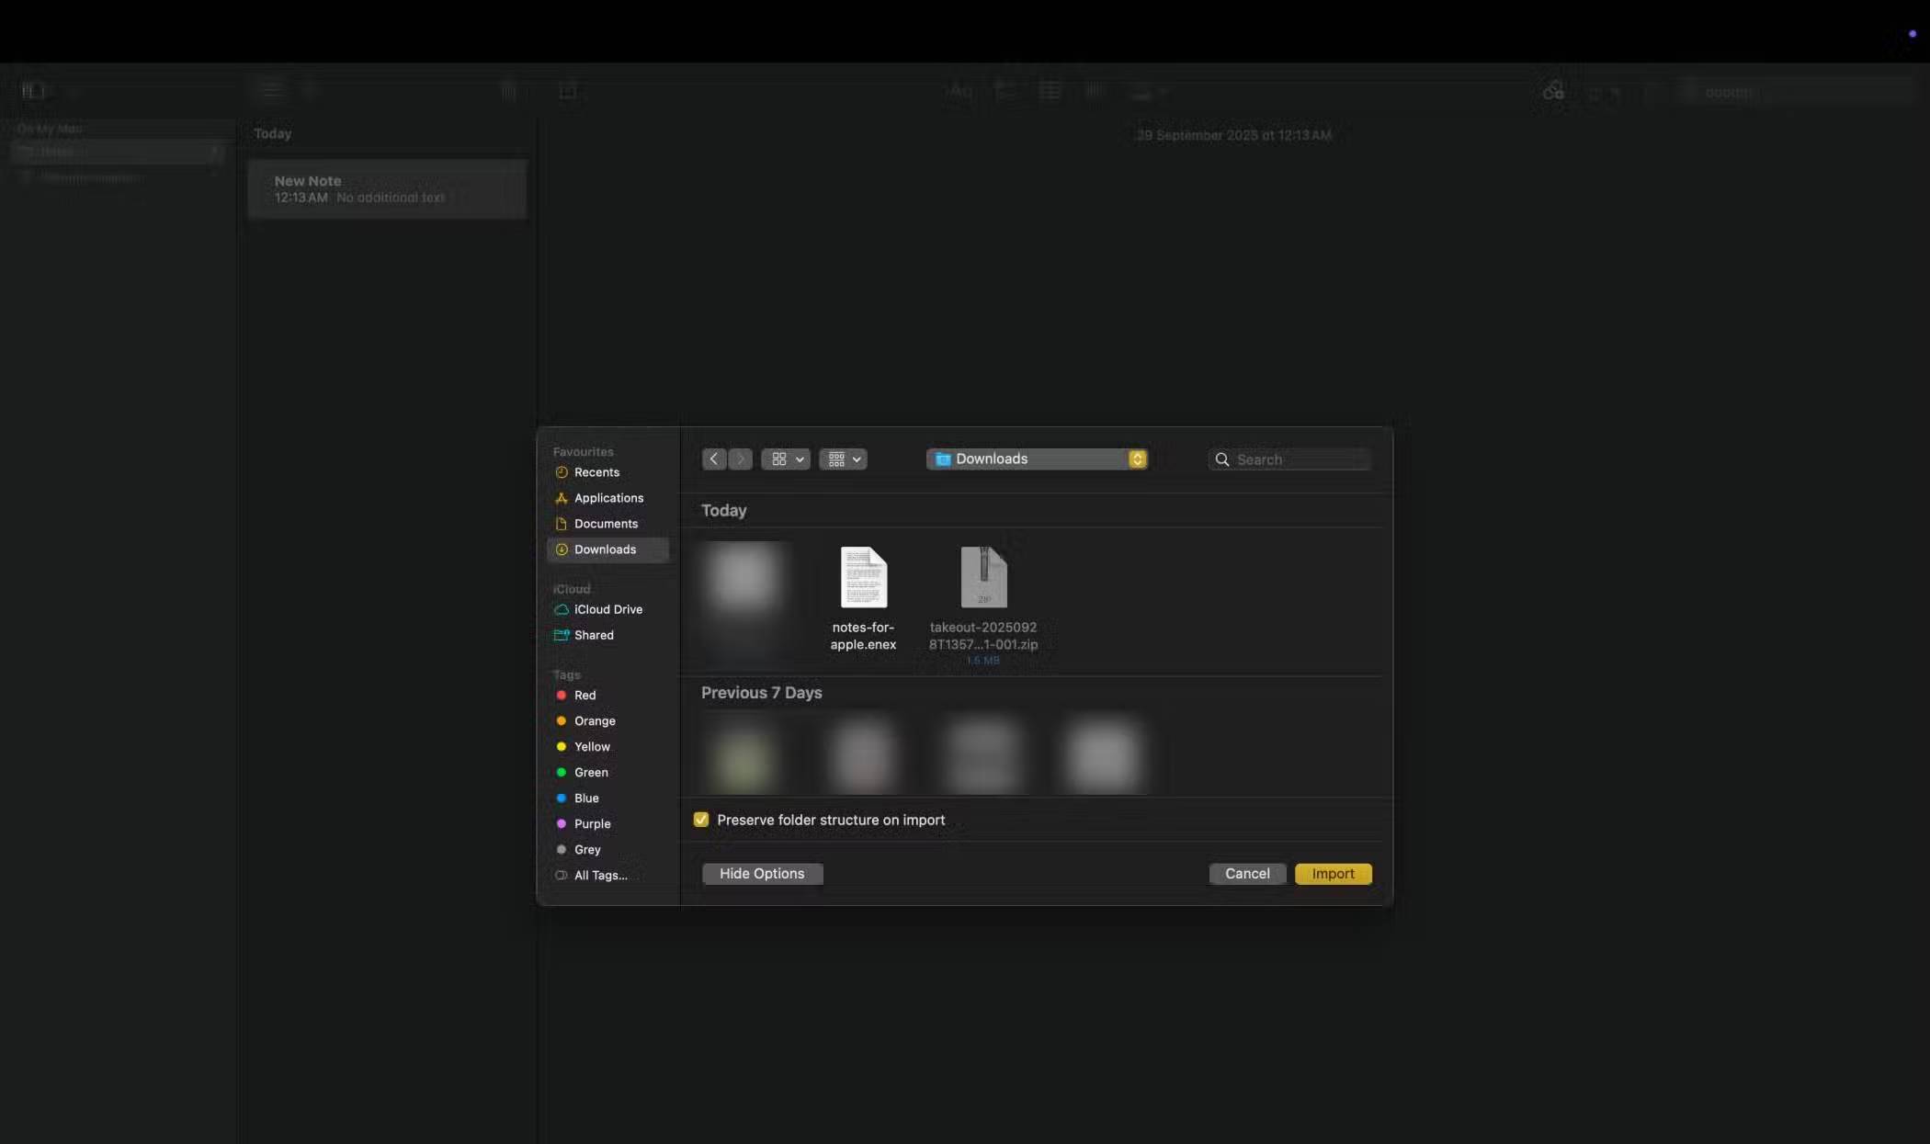
Task: Select the takeout zip archive icon
Action: [x=983, y=577]
